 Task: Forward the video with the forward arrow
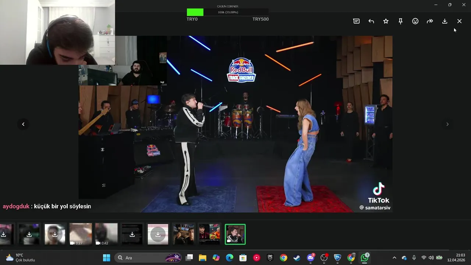pyautogui.click(x=430, y=21)
